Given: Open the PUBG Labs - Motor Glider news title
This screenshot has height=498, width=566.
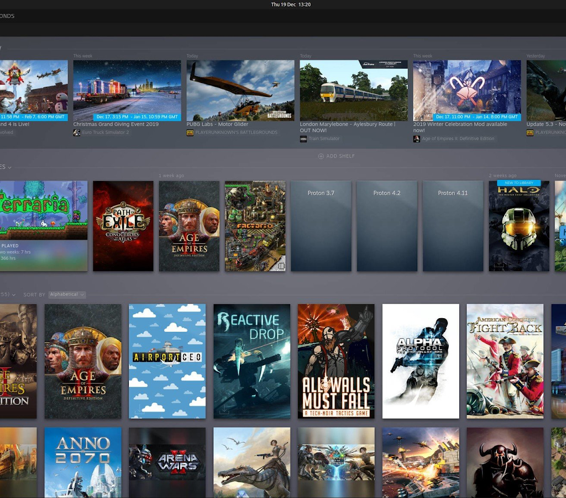Looking at the screenshot, I should click(x=217, y=124).
